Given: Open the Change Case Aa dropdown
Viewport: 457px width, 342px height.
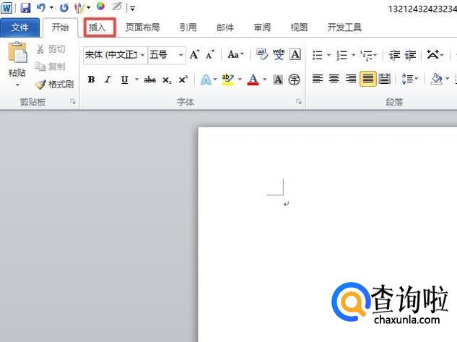Looking at the screenshot, I should 235,54.
